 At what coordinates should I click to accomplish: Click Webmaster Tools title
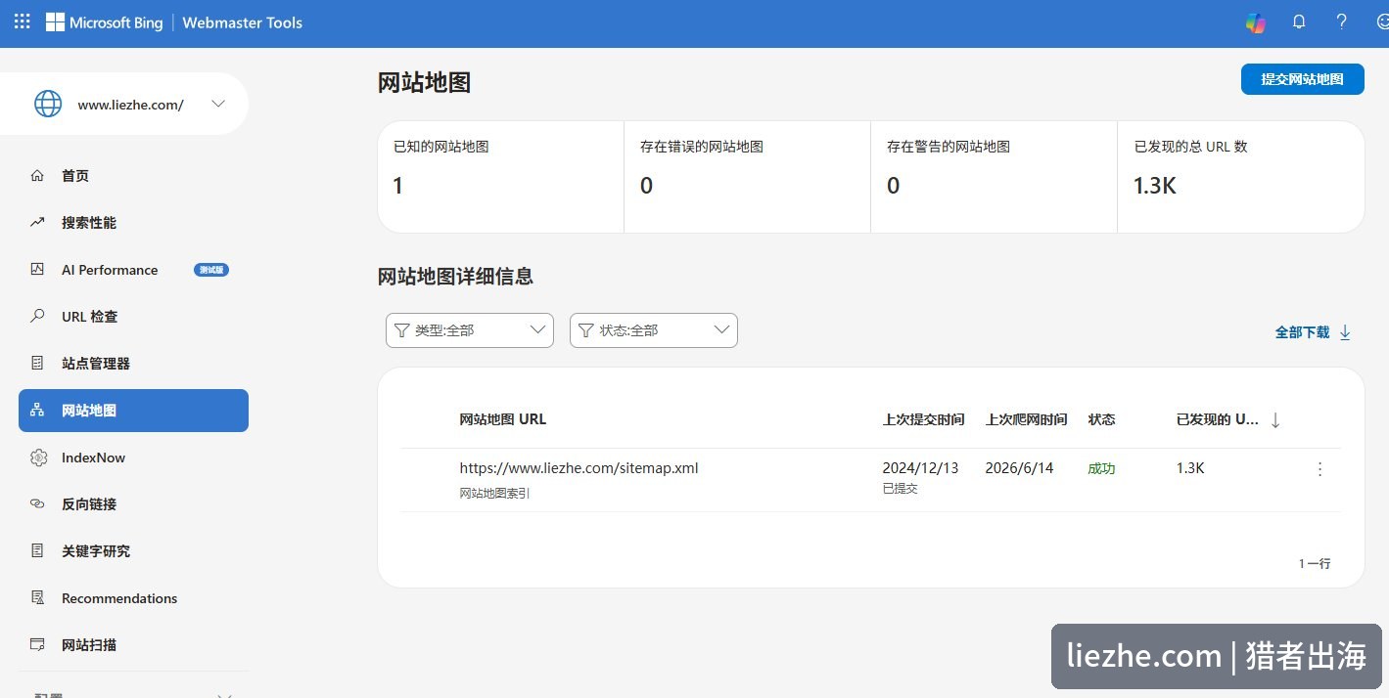pos(243,22)
